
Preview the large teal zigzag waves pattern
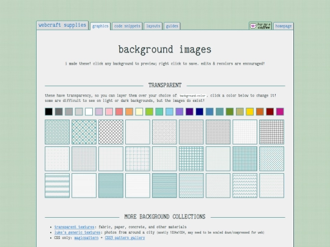click(x=245, y=185)
